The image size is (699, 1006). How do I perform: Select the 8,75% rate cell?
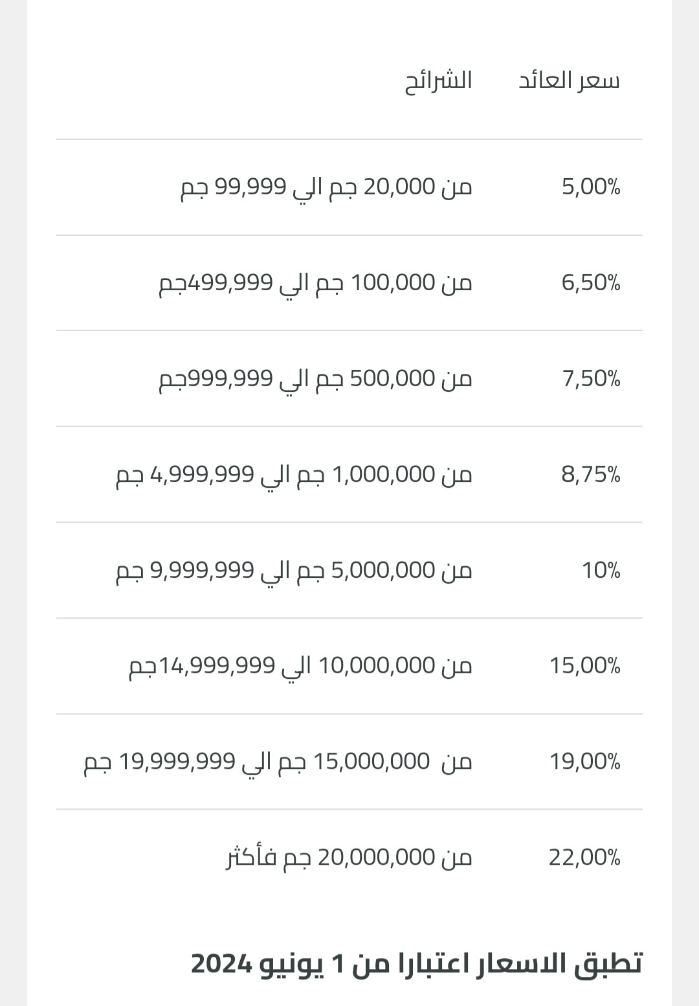pos(591,475)
